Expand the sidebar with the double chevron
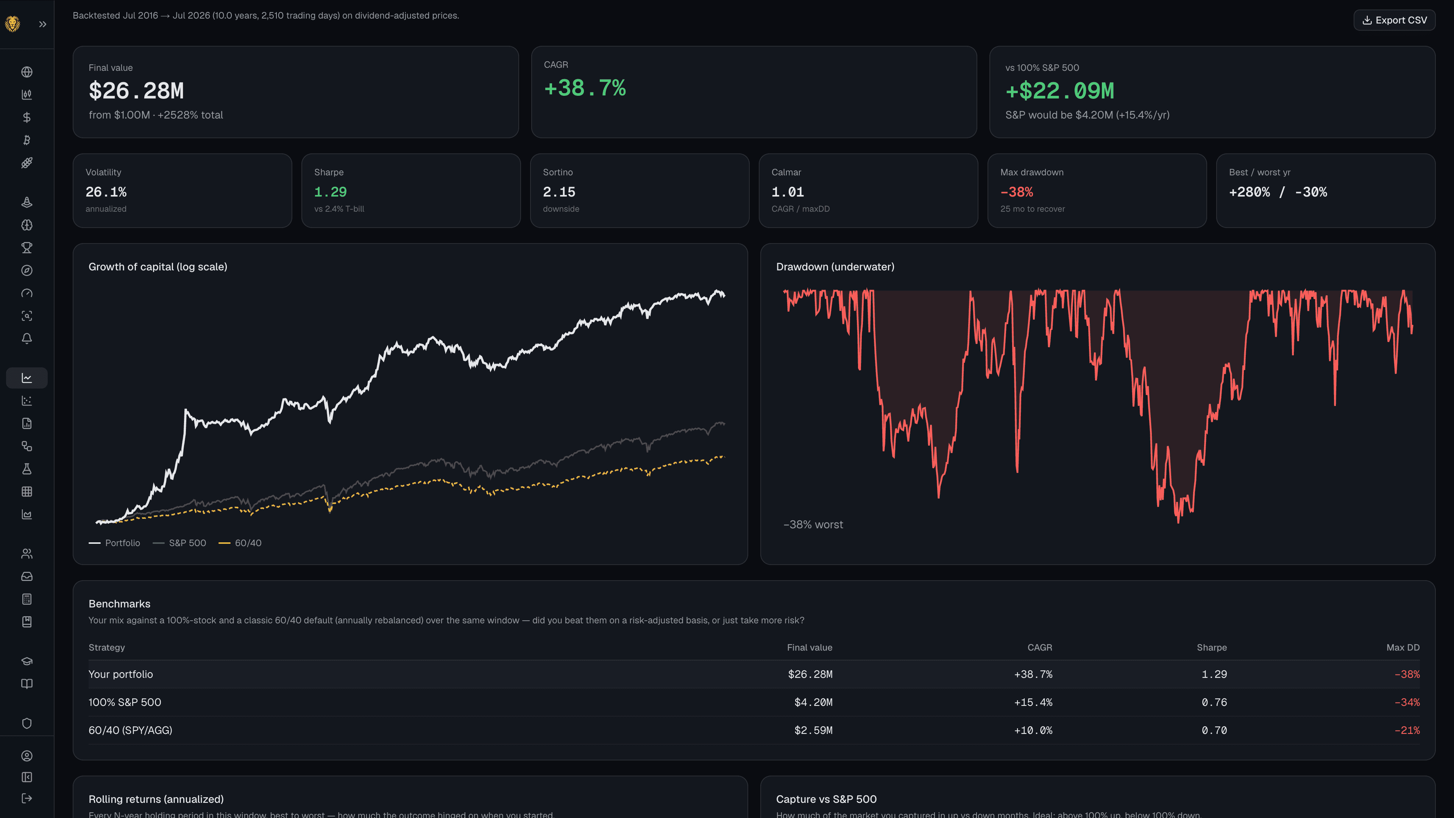 [x=43, y=24]
